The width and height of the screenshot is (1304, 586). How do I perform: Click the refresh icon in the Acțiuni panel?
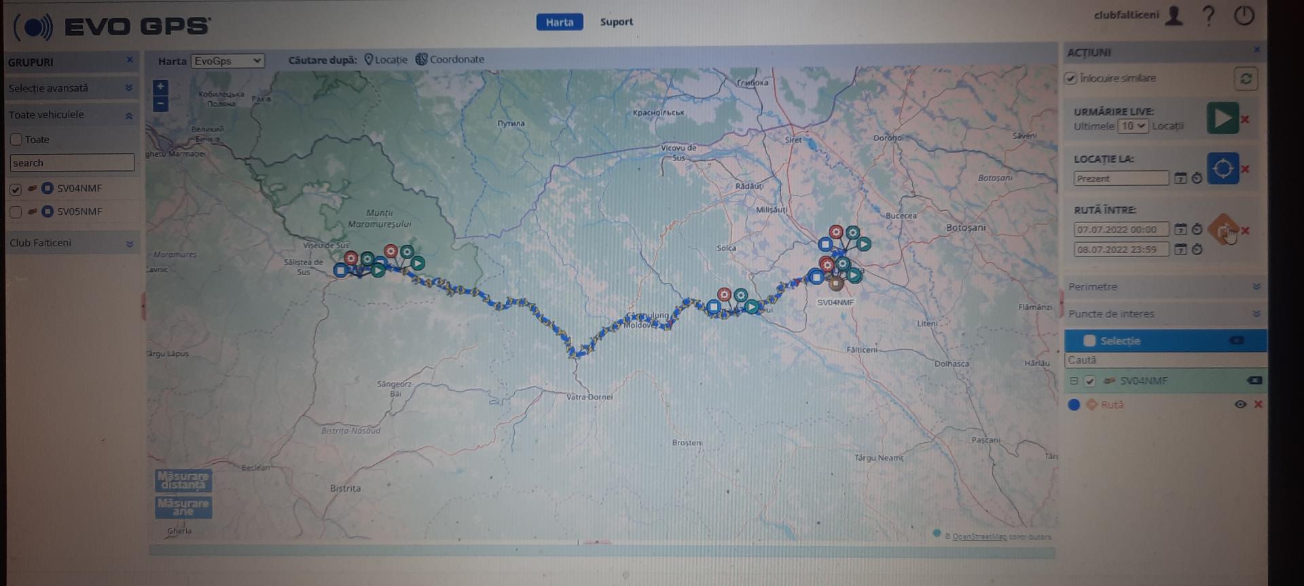(x=1246, y=79)
